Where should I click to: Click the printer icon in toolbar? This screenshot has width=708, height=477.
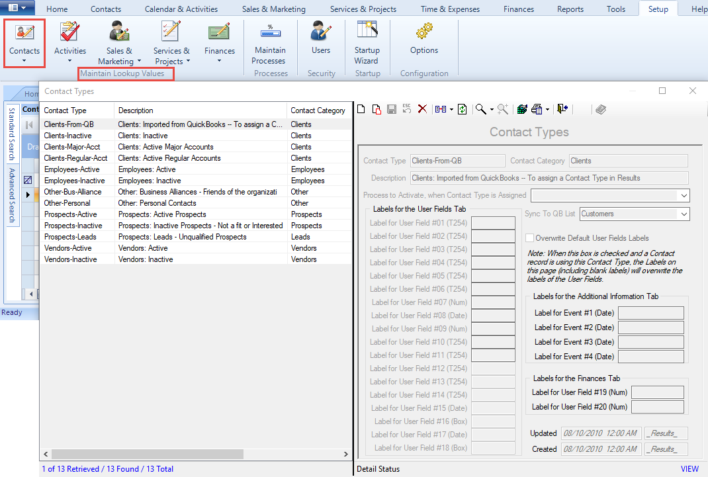coord(537,109)
